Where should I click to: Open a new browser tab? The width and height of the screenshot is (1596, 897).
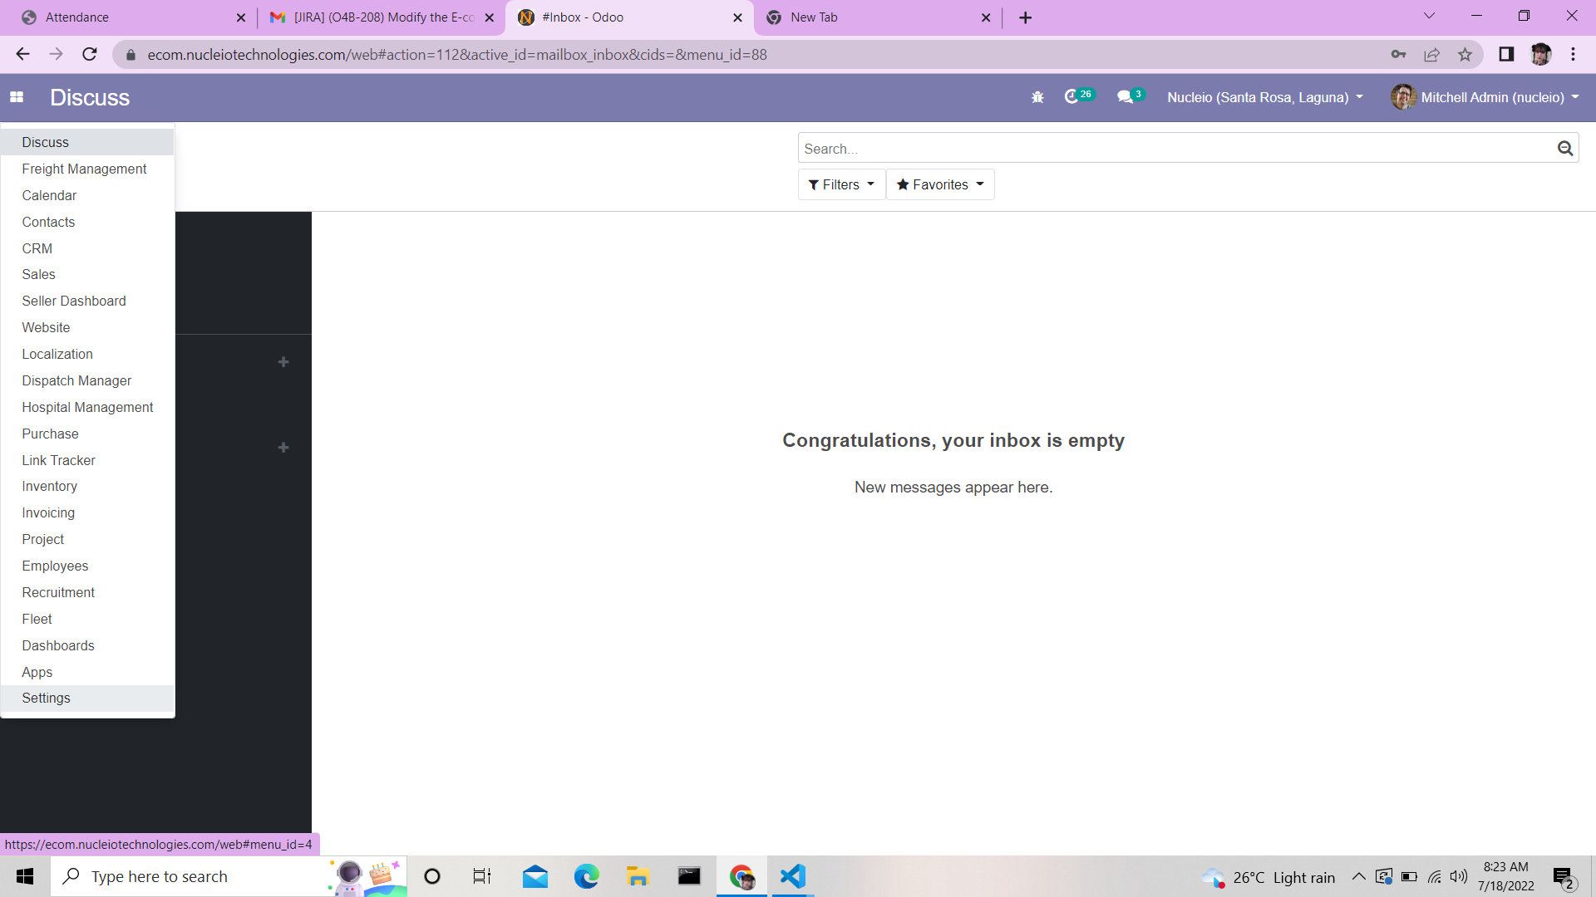pos(1026,17)
